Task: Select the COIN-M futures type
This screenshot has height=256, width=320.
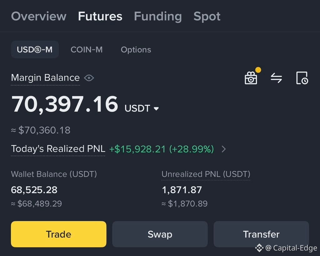Action: tap(87, 50)
